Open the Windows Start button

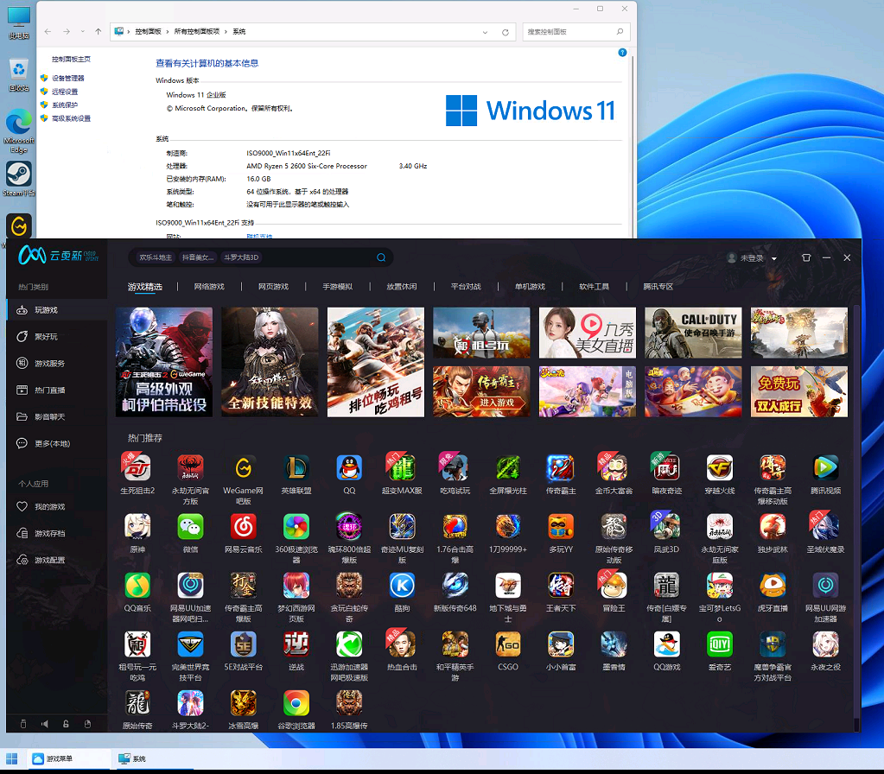point(12,758)
